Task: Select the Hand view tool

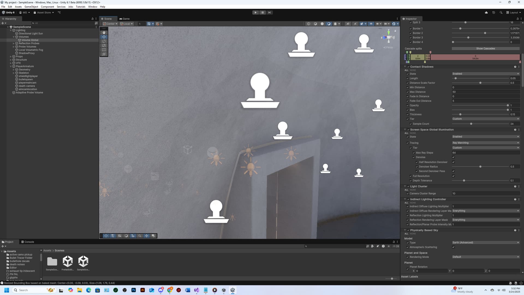Action: (x=104, y=32)
